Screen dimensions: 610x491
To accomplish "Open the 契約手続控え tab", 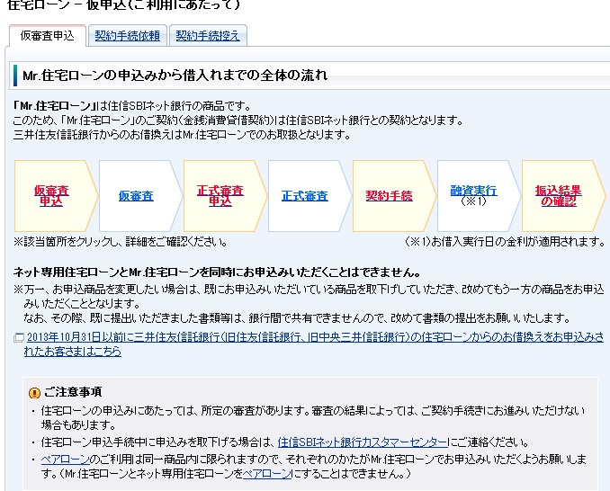I will click(x=208, y=36).
